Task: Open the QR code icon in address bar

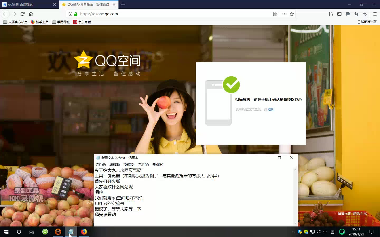Action: pyautogui.click(x=275, y=14)
